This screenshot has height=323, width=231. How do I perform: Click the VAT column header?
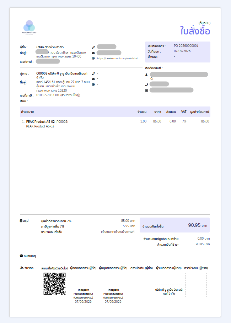tap(184, 112)
